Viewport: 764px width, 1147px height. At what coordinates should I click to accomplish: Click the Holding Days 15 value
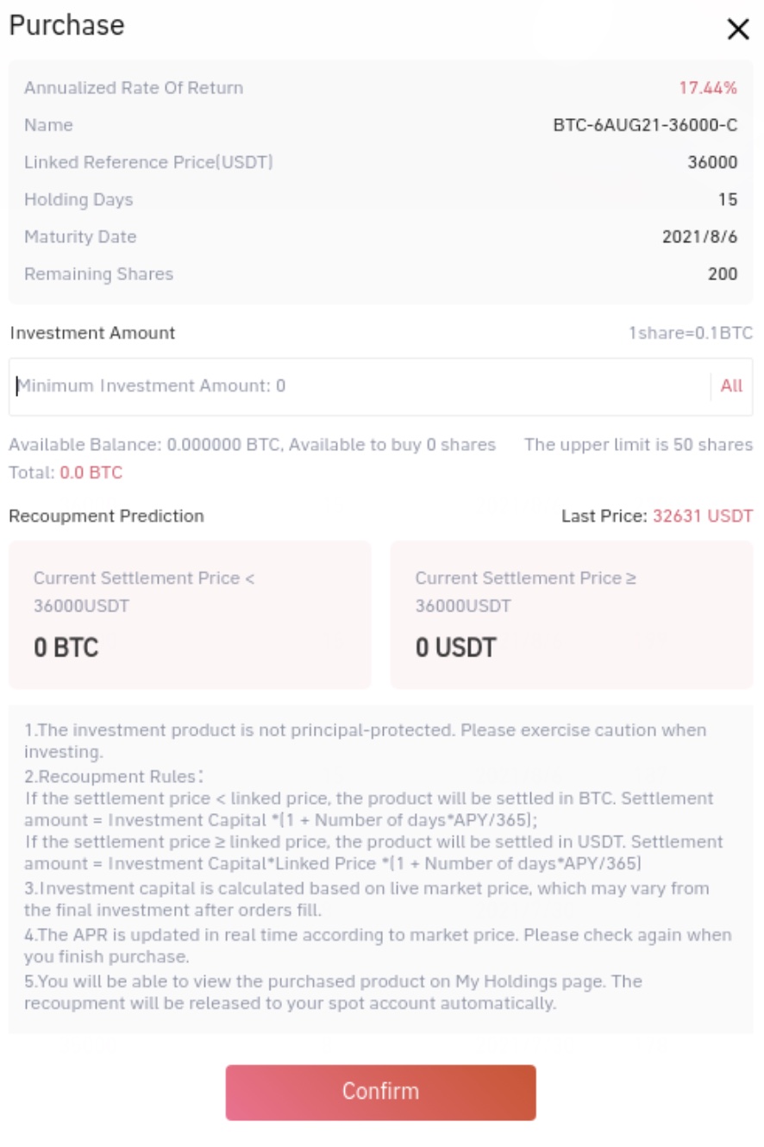728,200
